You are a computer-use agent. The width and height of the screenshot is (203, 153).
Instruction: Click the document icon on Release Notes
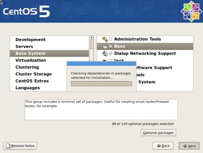coord(8,146)
